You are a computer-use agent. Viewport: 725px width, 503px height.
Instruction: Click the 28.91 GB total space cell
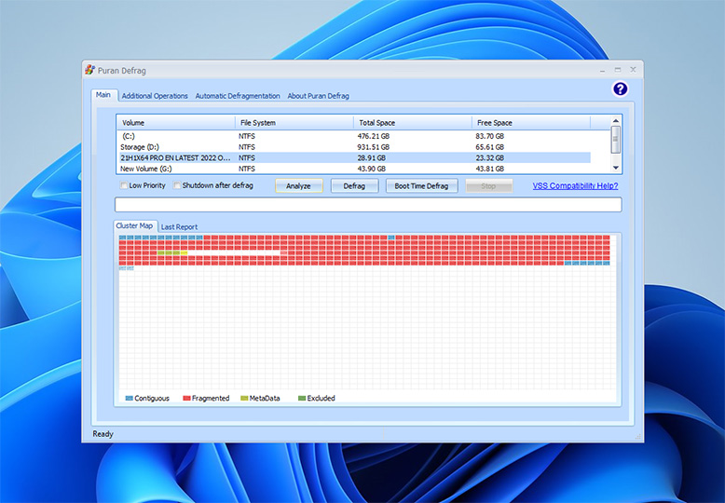tap(371, 157)
